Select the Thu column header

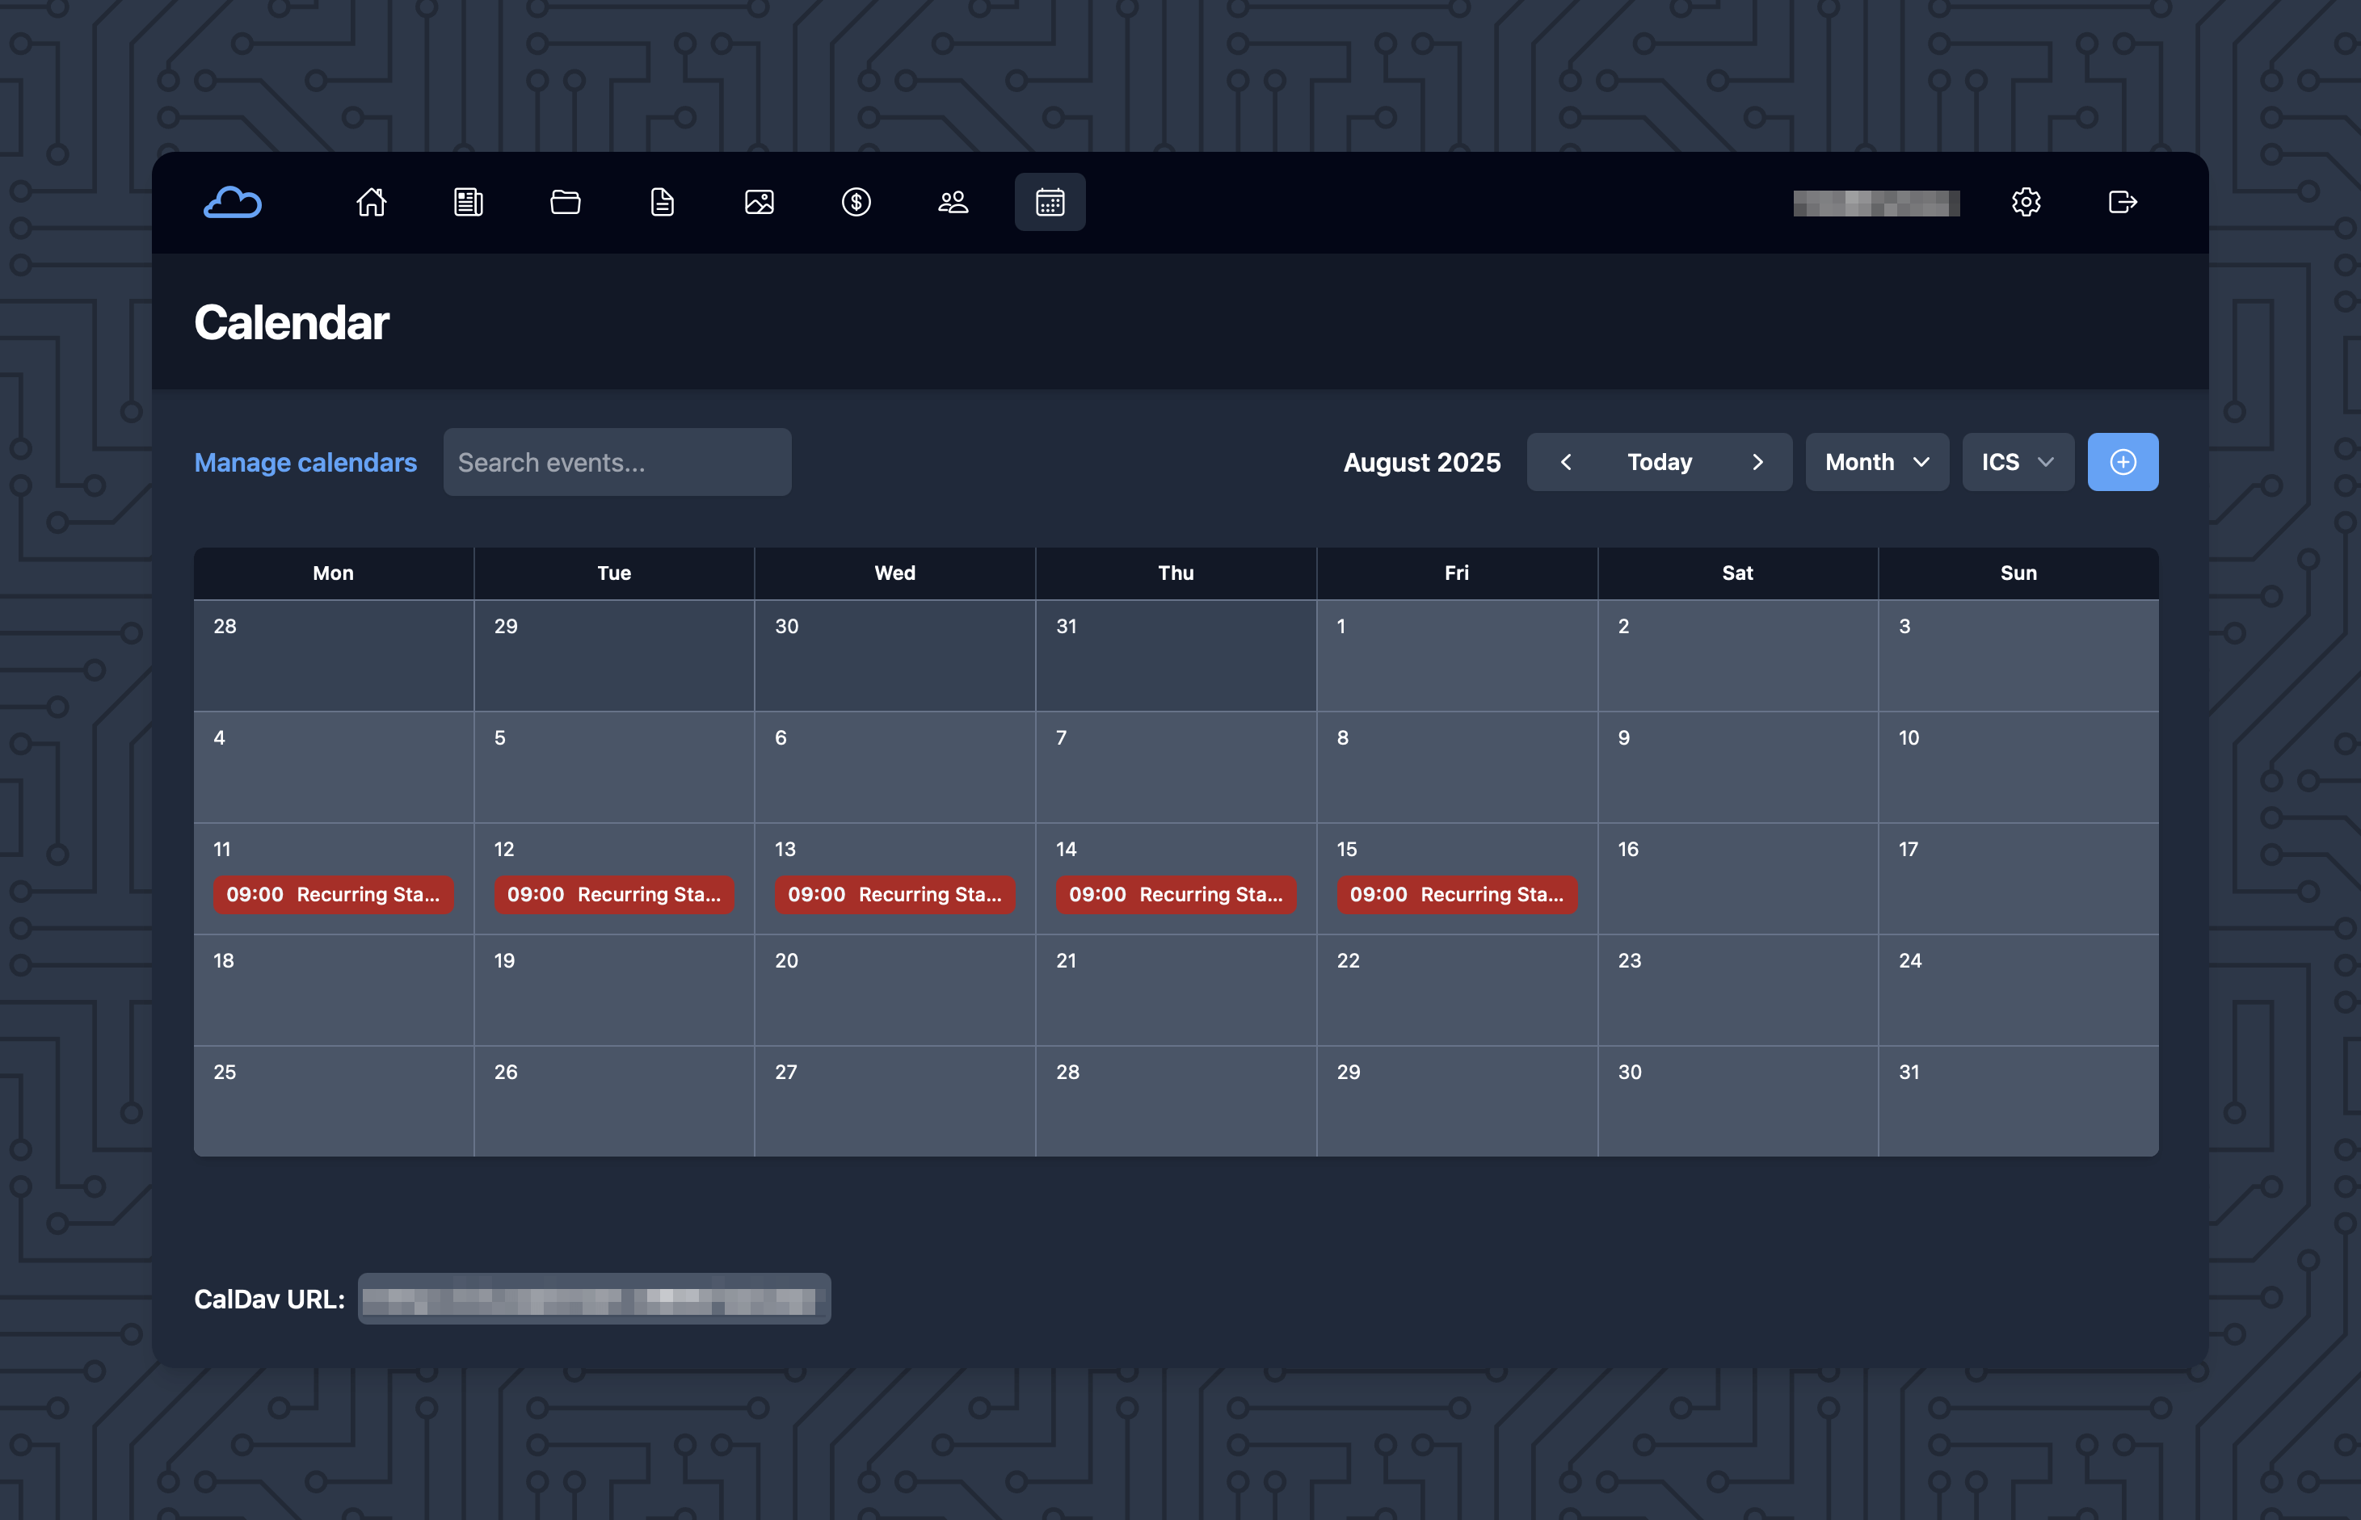click(1175, 573)
